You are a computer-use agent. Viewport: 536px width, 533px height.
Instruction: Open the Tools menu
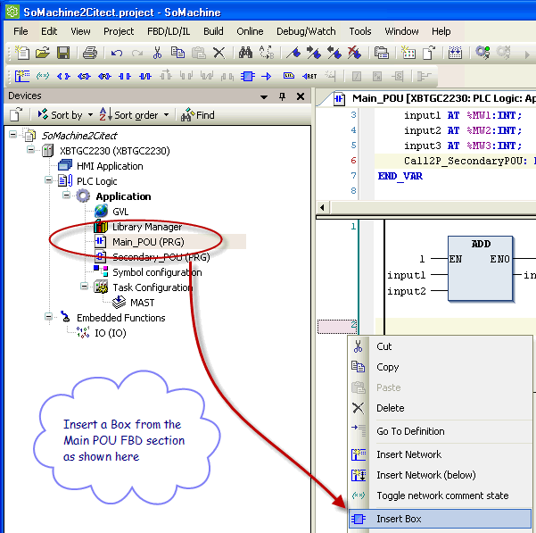pyautogui.click(x=360, y=31)
